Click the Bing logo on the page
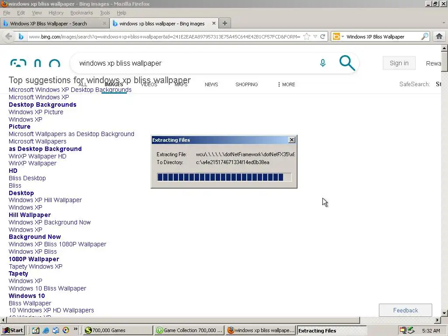Screen dimensions: 448x336 click(35, 63)
